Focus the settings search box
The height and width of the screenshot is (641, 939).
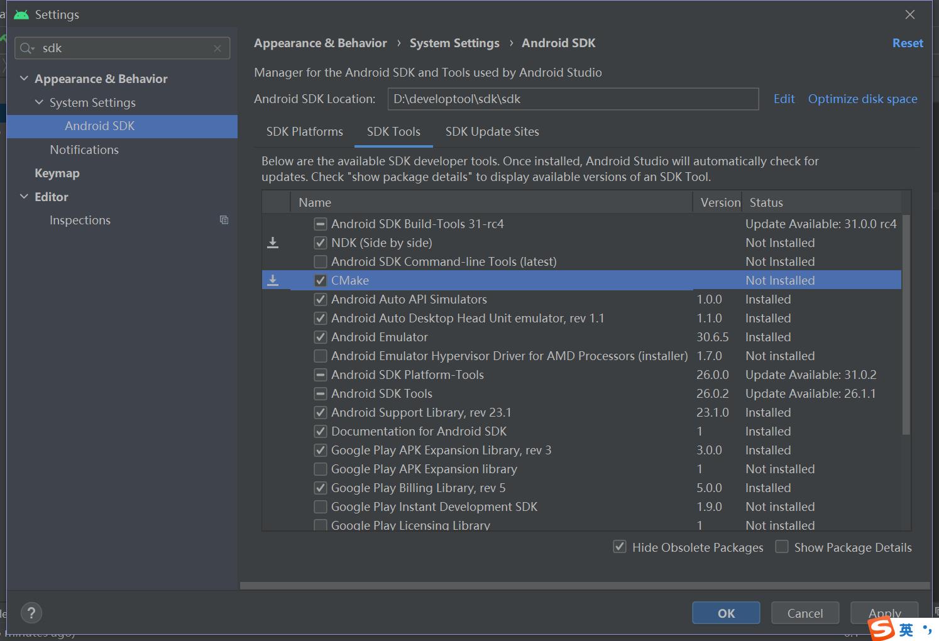123,48
